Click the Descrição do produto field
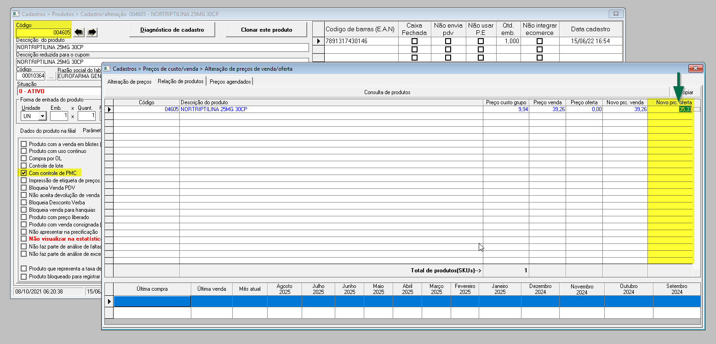Screen dimensions: 716x344 [x=162, y=47]
